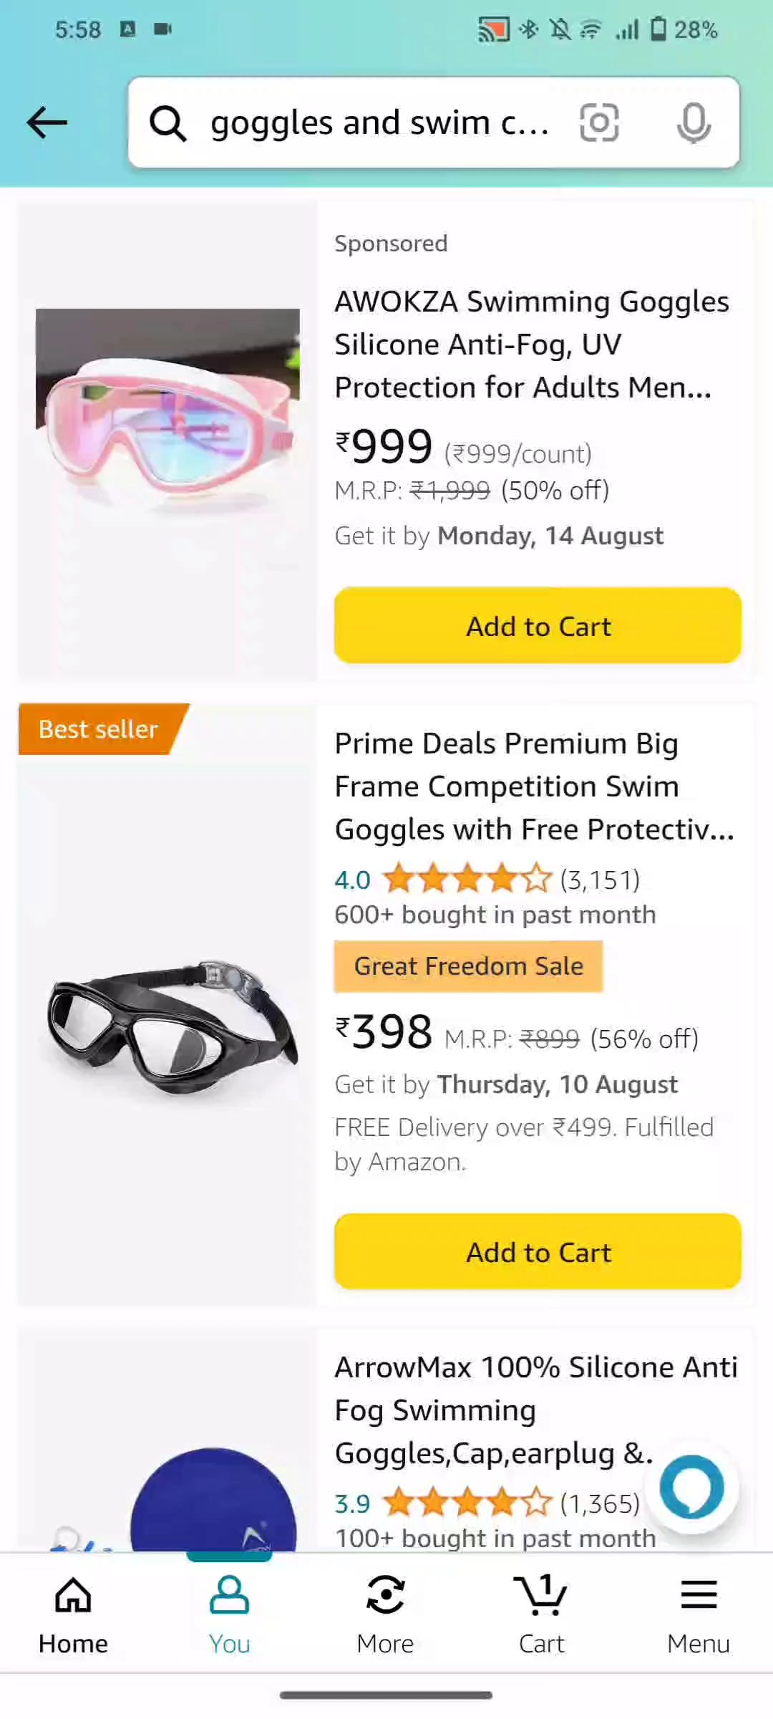The height and width of the screenshot is (1719, 773).
Task: Open ArrowMax Silicone Anti Fog Goggles listing
Action: coord(535,1410)
